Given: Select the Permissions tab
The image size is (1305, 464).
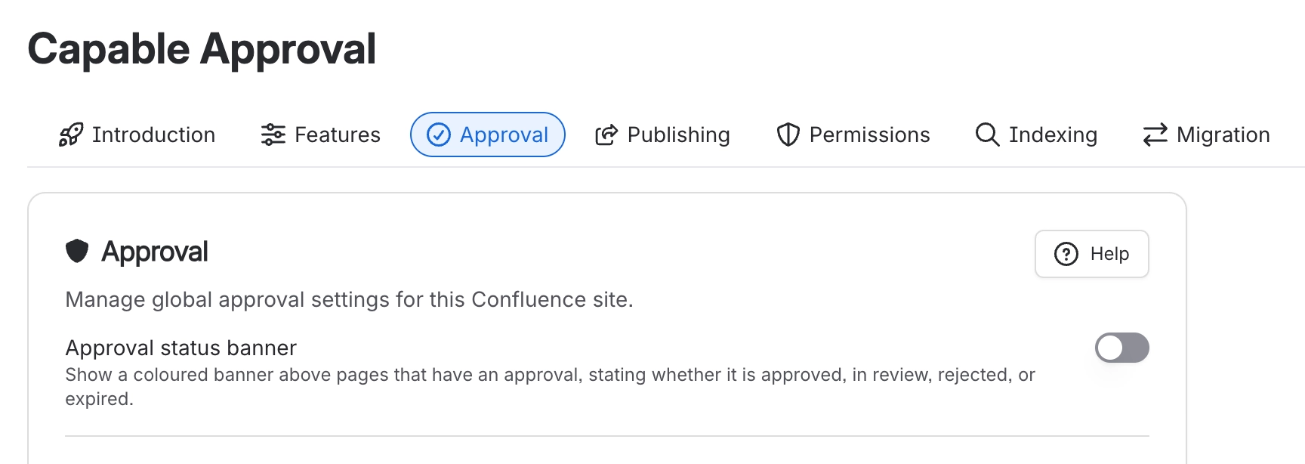Looking at the screenshot, I should pos(853,135).
